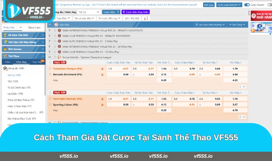Open the Lựa chọn bình thường dropdown
Image resolution: width=272 pixels, height=161 pixels.
tap(210, 25)
